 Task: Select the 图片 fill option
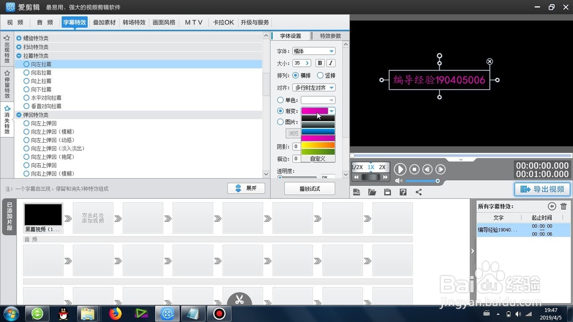(x=280, y=121)
